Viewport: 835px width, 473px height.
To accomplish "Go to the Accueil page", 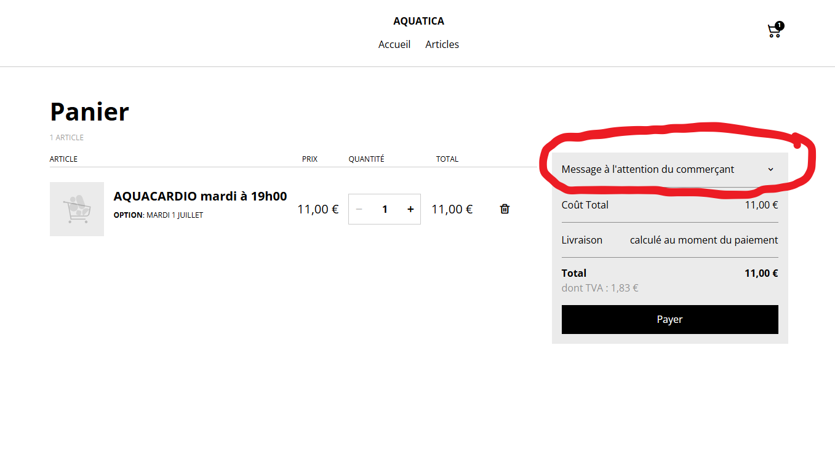I will point(394,44).
